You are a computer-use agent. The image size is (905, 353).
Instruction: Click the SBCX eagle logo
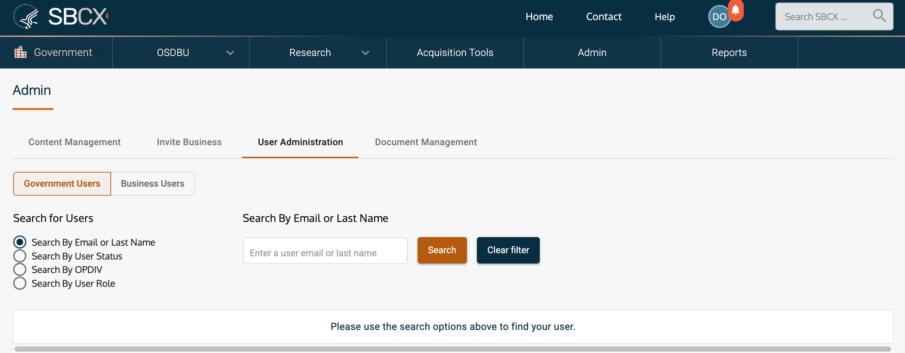(x=26, y=16)
